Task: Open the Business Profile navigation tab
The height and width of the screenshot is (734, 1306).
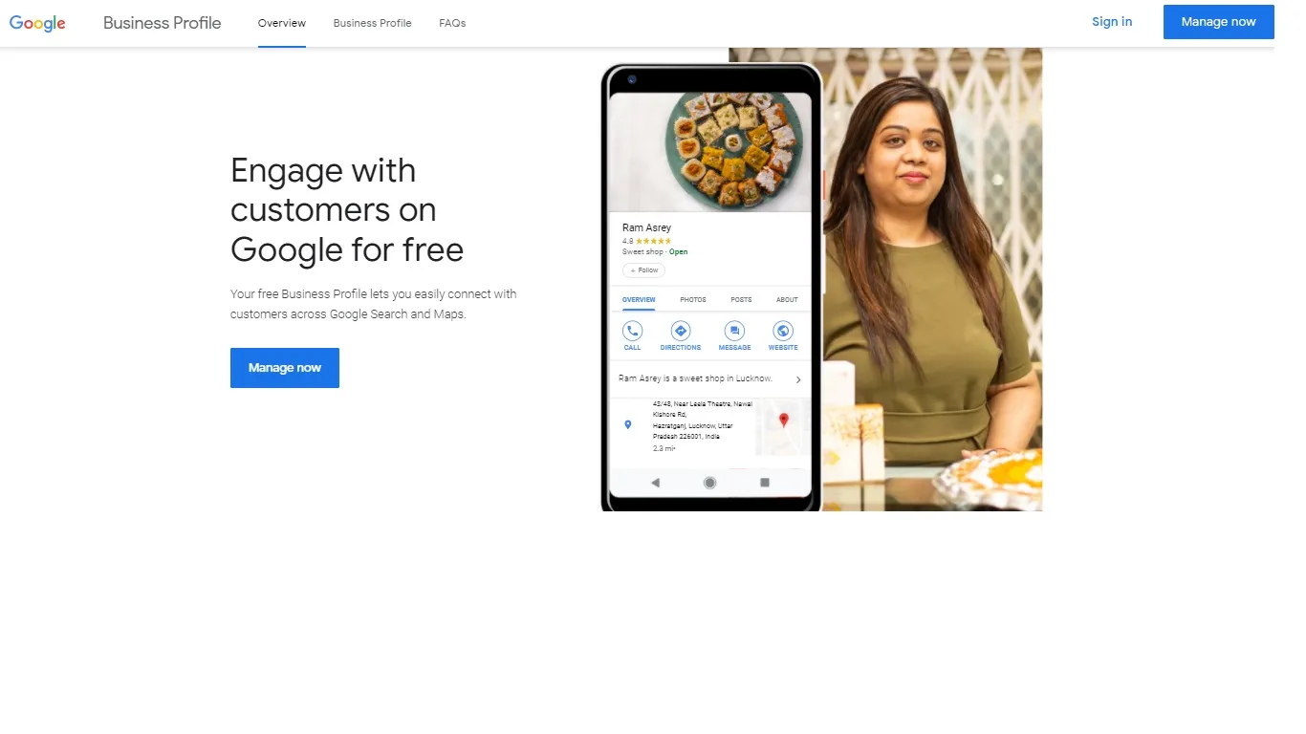Action: (372, 23)
